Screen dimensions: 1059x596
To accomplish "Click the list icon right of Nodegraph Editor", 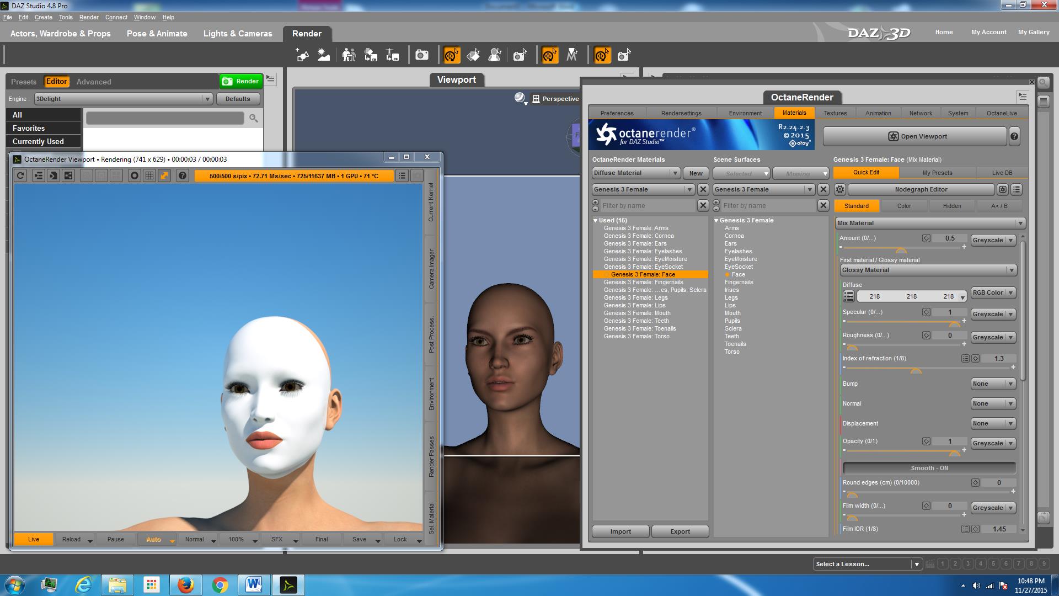I will 1017,189.
